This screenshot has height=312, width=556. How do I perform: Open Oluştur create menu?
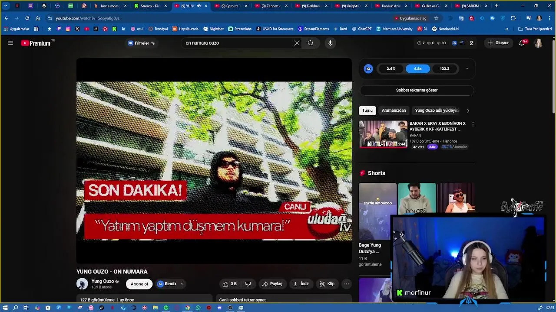click(x=498, y=43)
